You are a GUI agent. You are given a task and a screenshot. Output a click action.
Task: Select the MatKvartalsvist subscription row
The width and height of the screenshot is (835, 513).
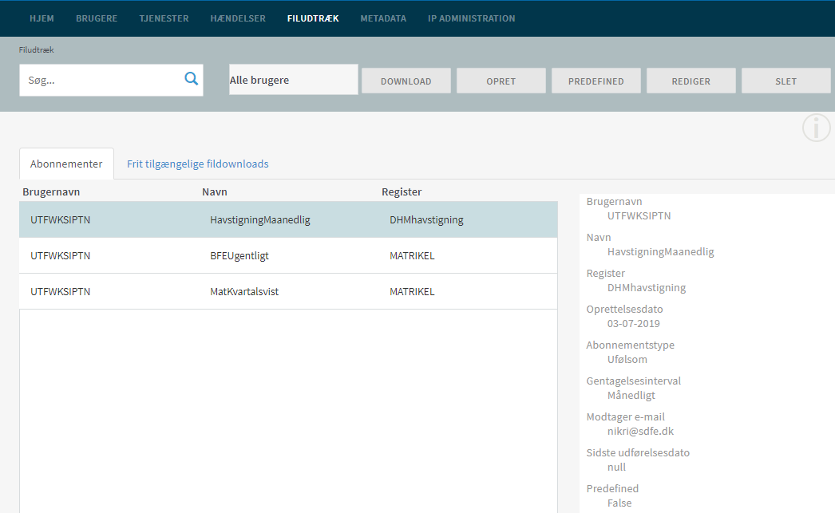click(x=287, y=291)
